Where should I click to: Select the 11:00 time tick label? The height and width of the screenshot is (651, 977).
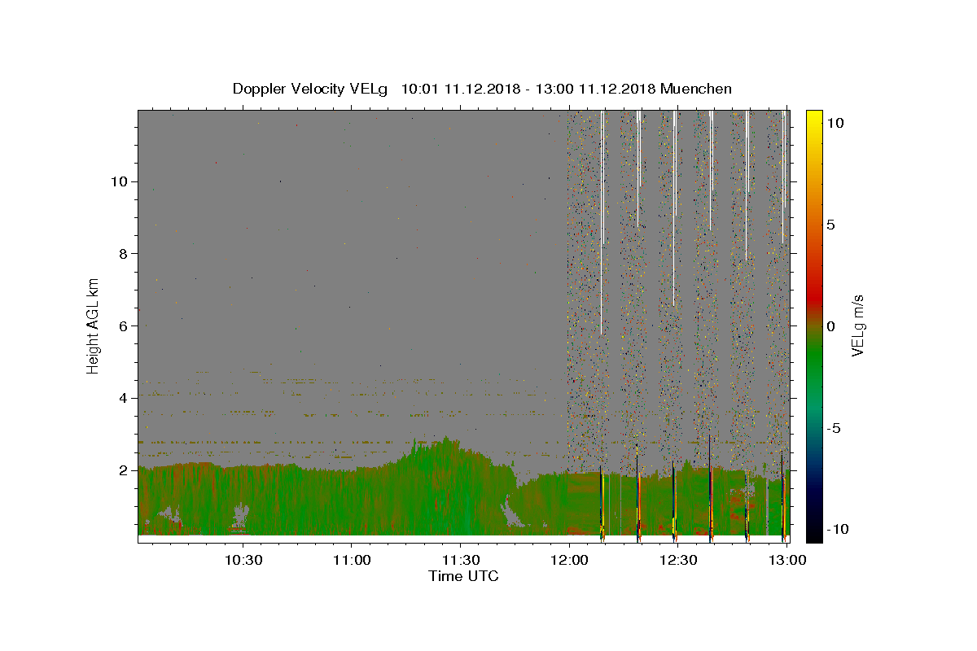[351, 560]
